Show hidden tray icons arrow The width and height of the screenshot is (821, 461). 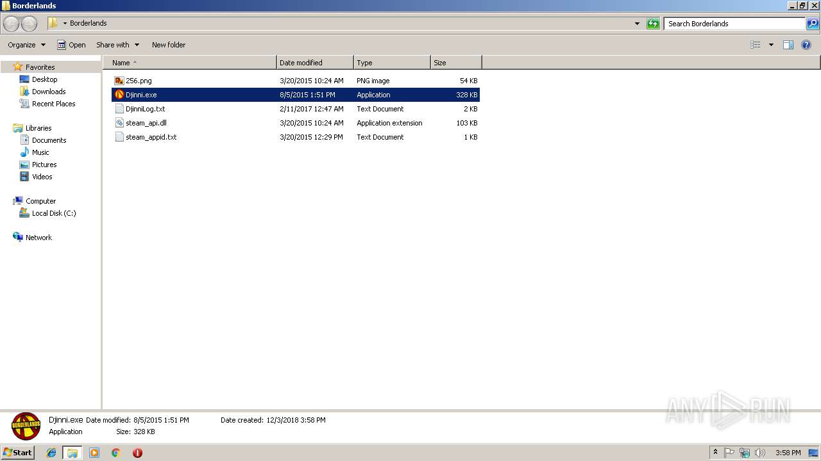coord(716,453)
